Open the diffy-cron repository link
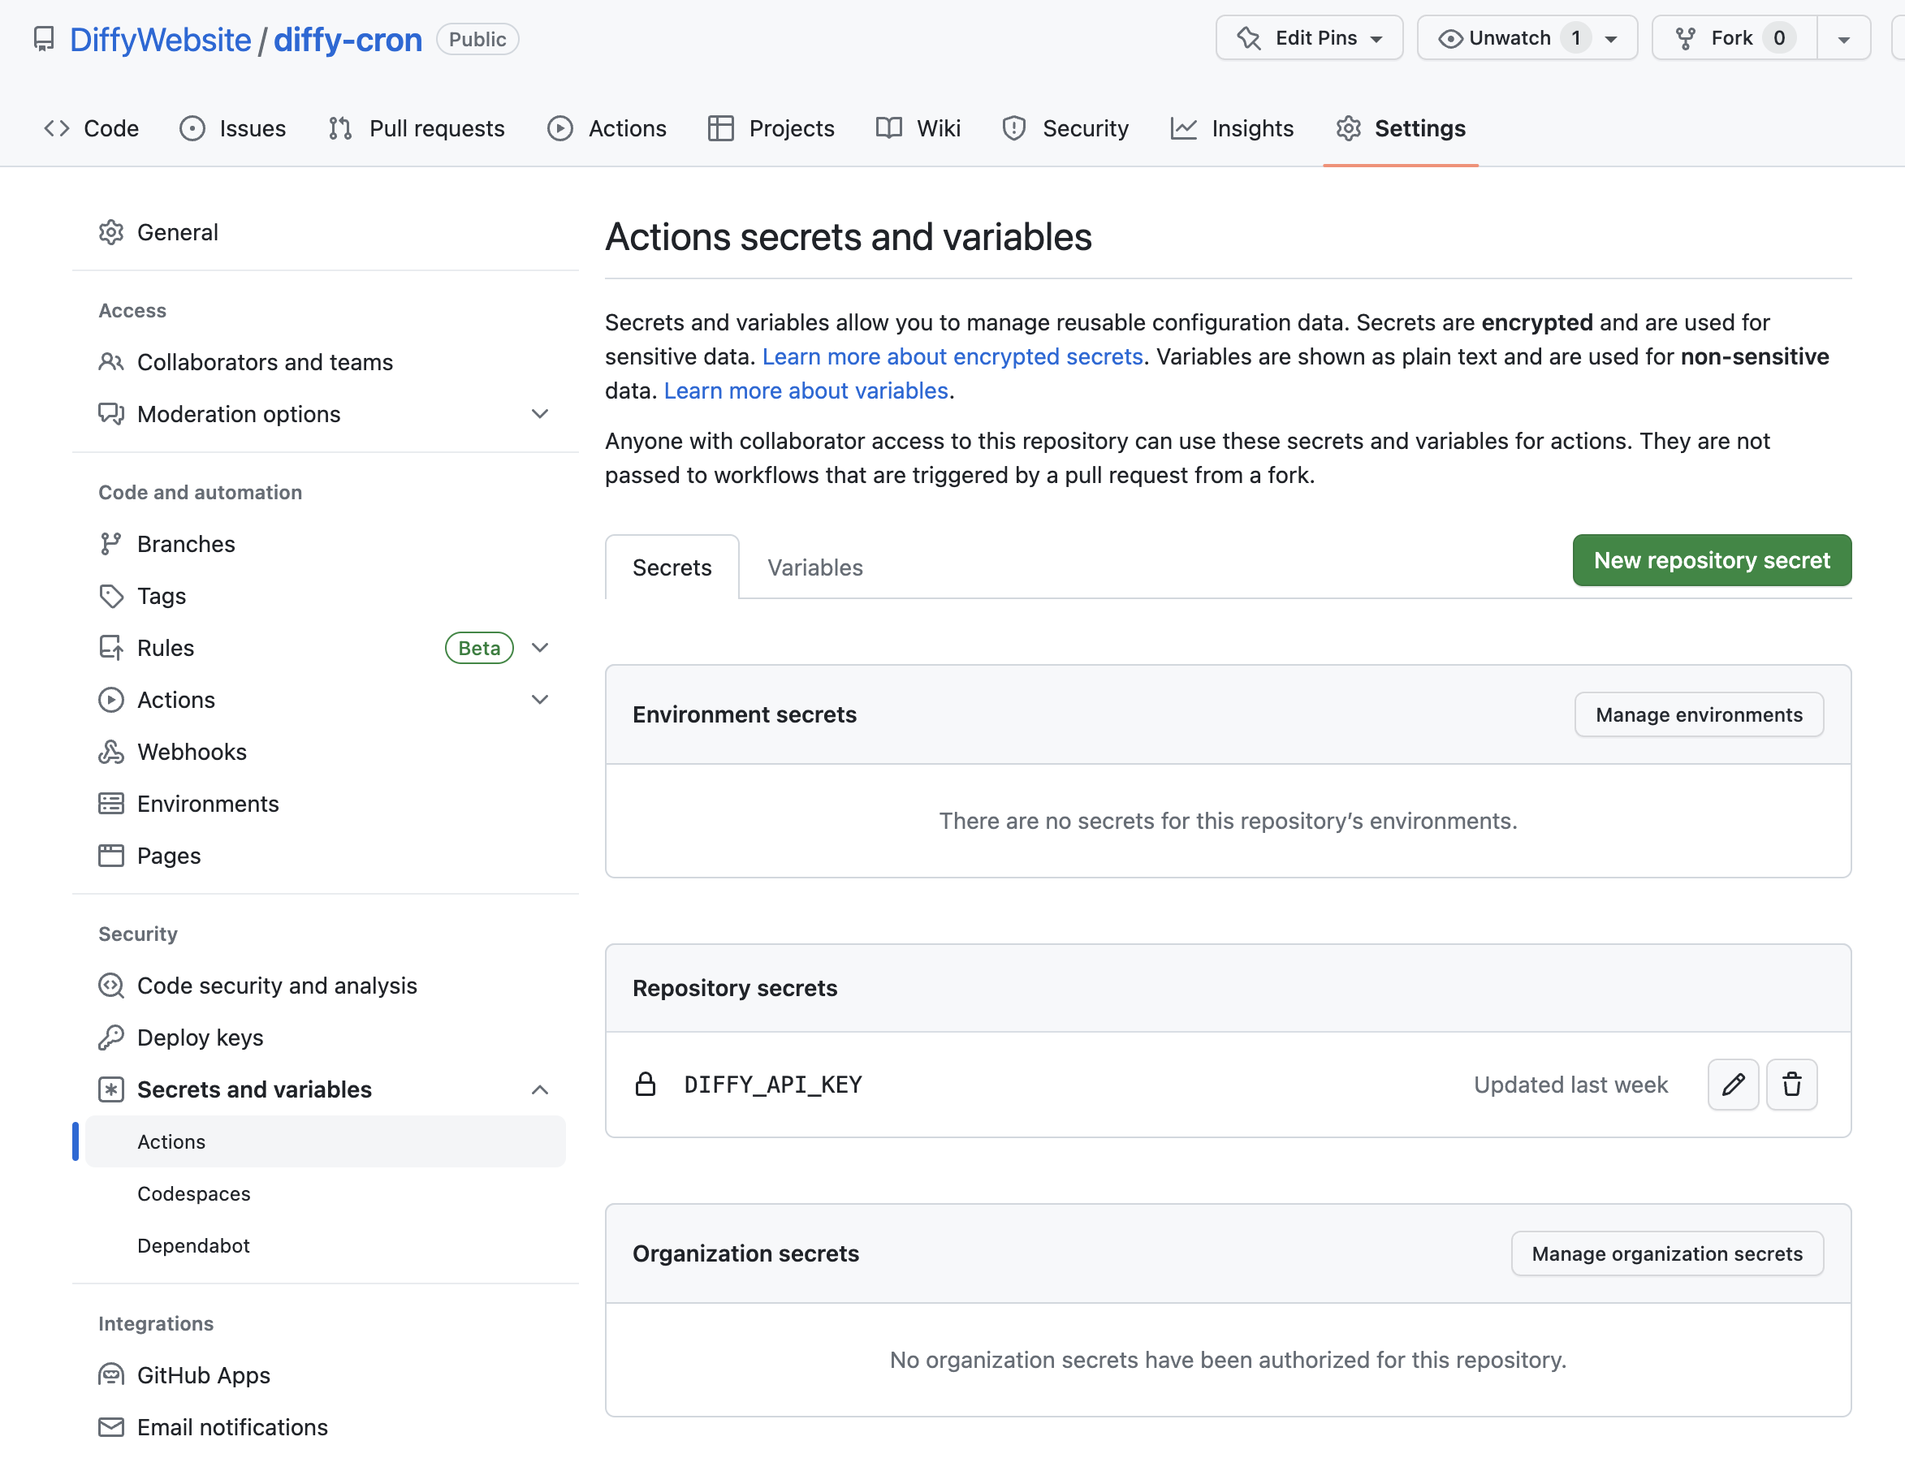Image resolution: width=1905 pixels, height=1484 pixels. tap(348, 39)
